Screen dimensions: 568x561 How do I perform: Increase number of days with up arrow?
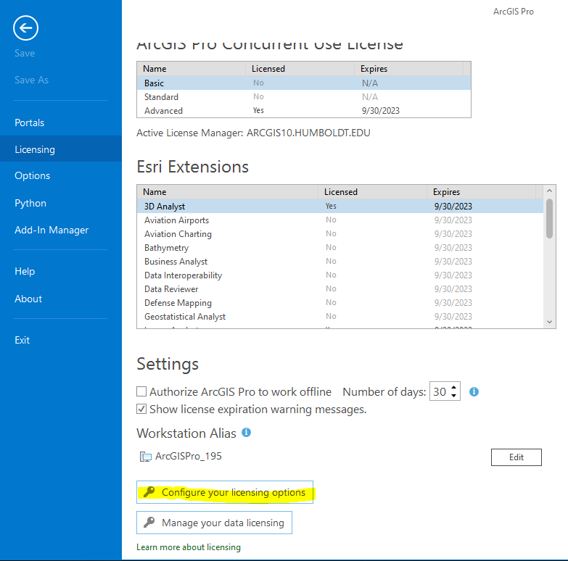click(x=454, y=388)
